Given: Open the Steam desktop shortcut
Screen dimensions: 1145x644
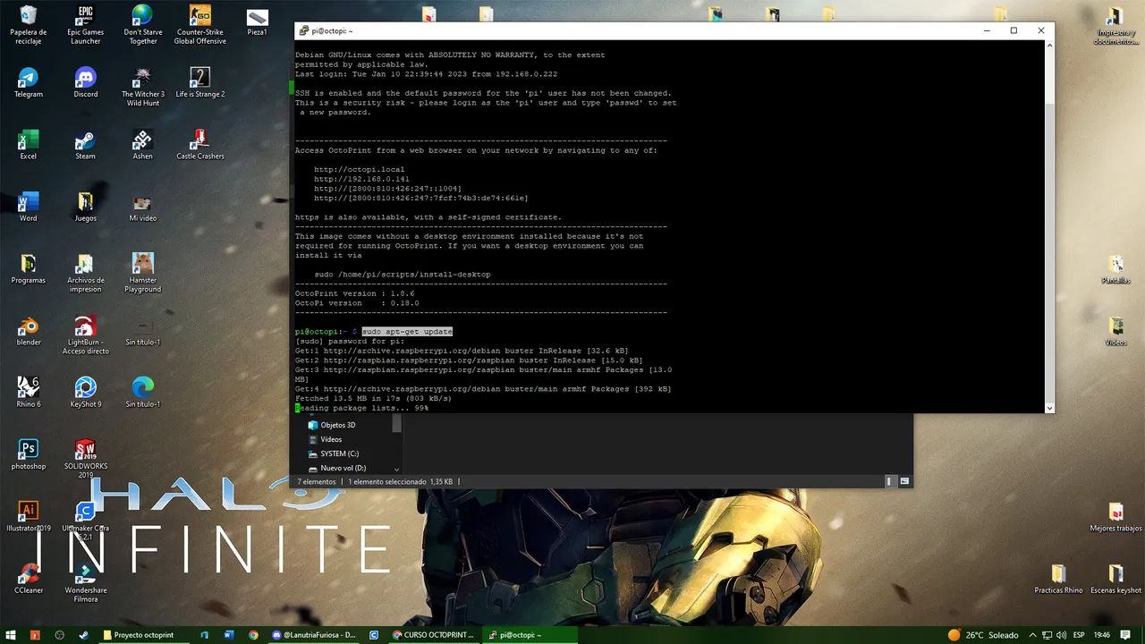Looking at the screenshot, I should pyautogui.click(x=85, y=145).
